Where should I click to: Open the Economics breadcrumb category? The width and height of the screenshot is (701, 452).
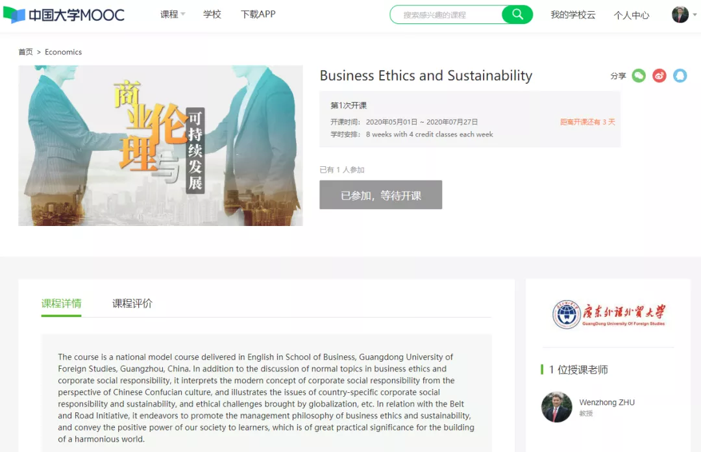[63, 52]
